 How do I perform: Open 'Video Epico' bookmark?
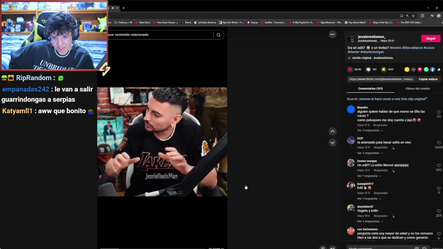pyautogui.click(x=143, y=22)
